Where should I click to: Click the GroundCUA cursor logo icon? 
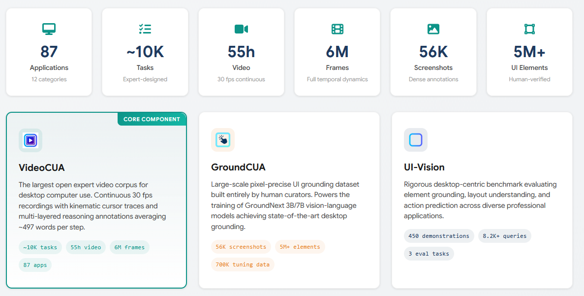coord(223,140)
